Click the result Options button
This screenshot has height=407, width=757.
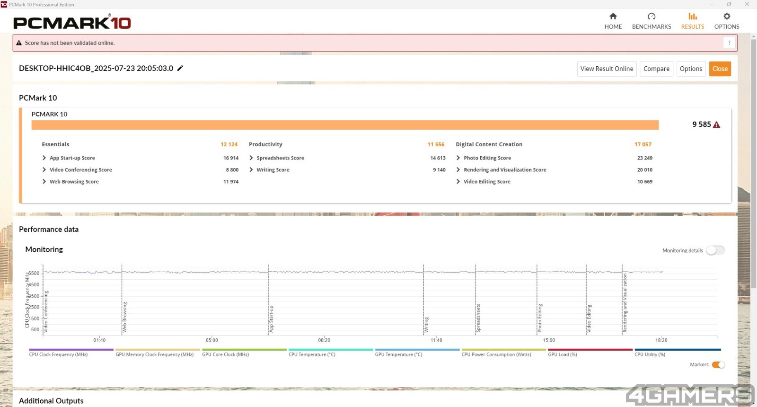pyautogui.click(x=691, y=69)
